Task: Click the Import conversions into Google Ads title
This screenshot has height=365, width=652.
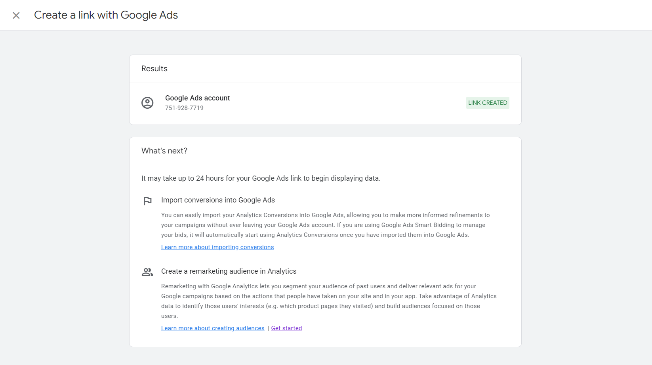Action: 218,200
